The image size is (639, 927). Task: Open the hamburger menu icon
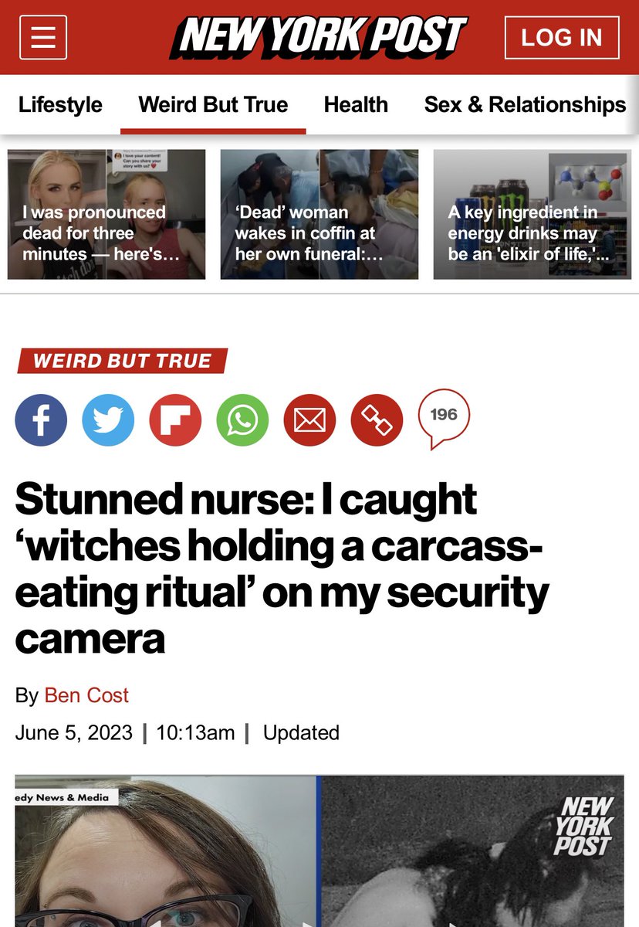click(42, 38)
